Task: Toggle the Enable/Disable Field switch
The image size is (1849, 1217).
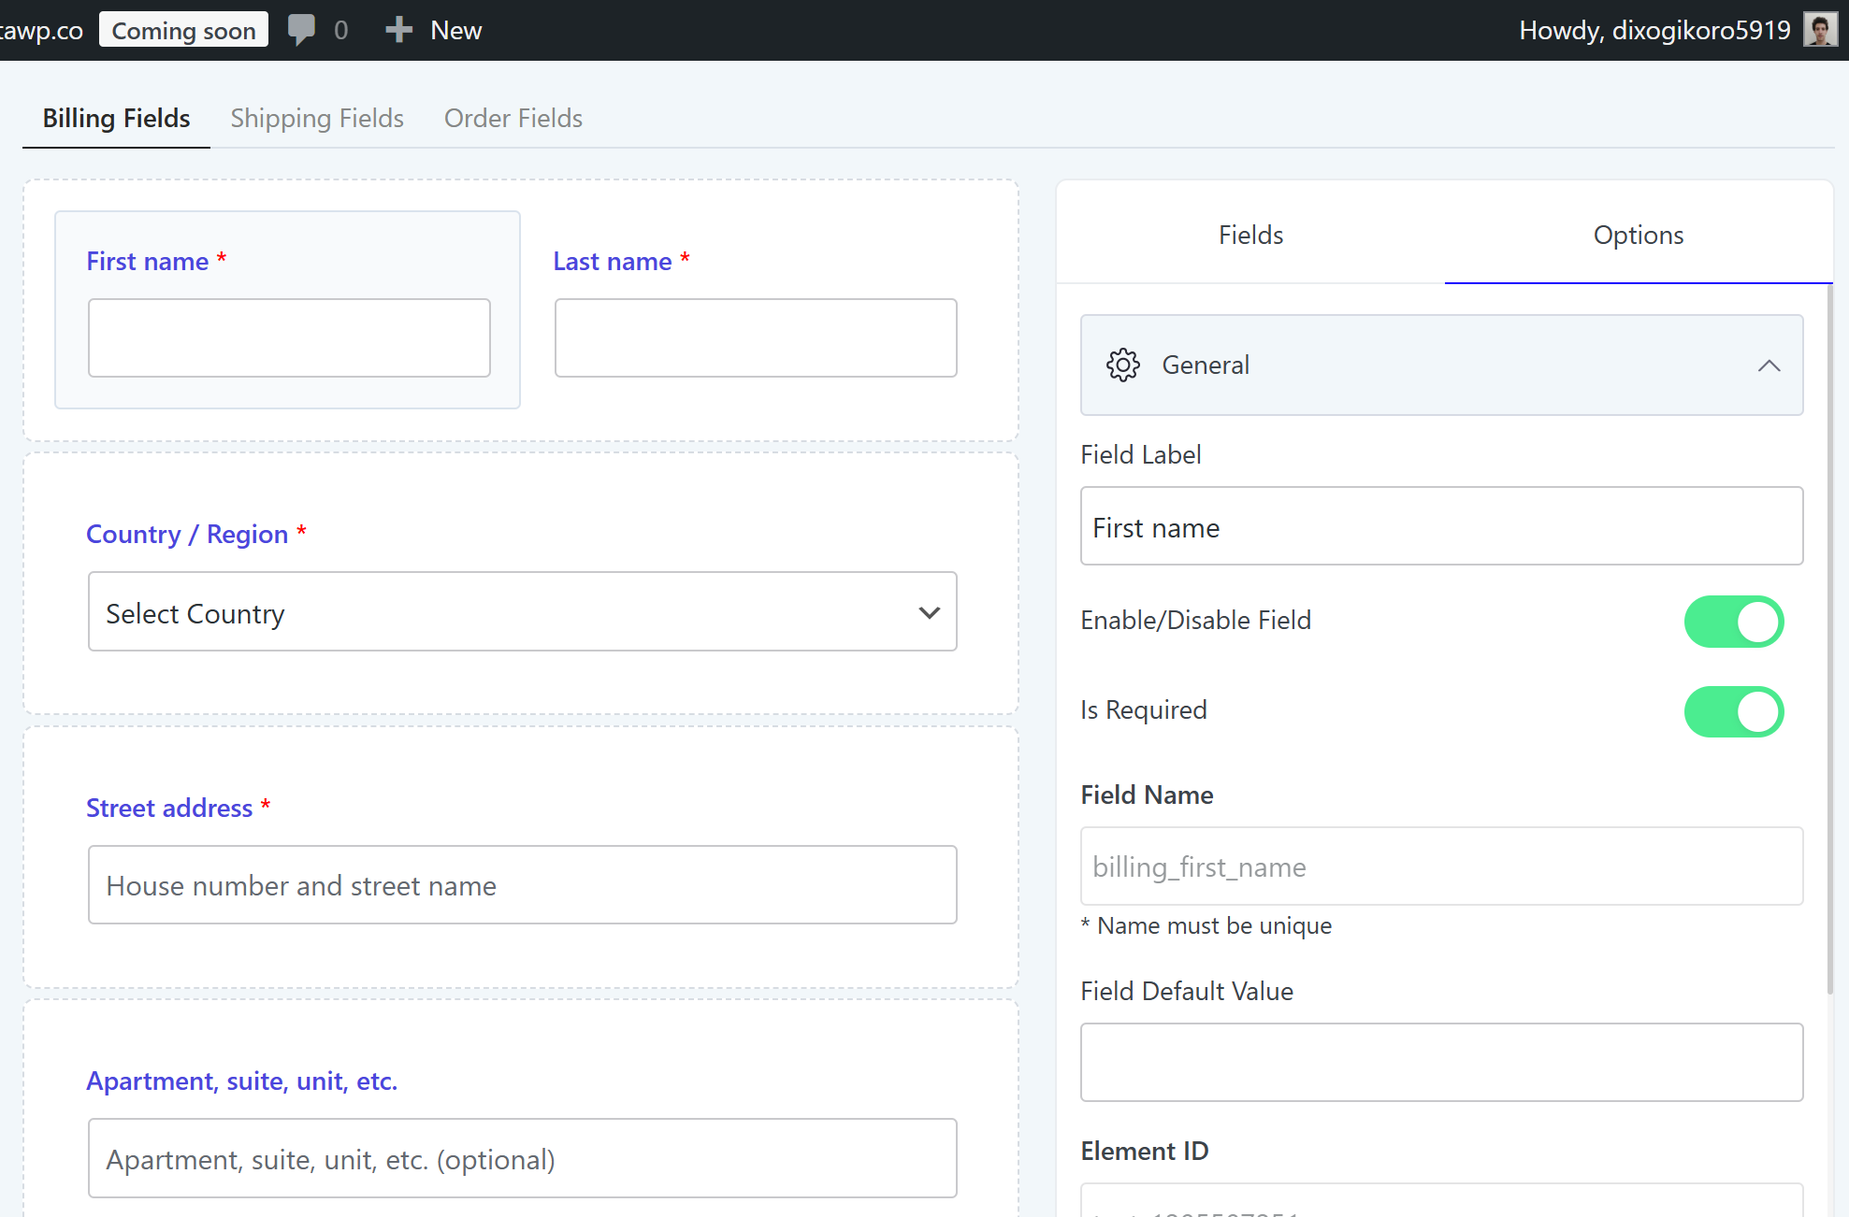Action: (x=1733, y=622)
